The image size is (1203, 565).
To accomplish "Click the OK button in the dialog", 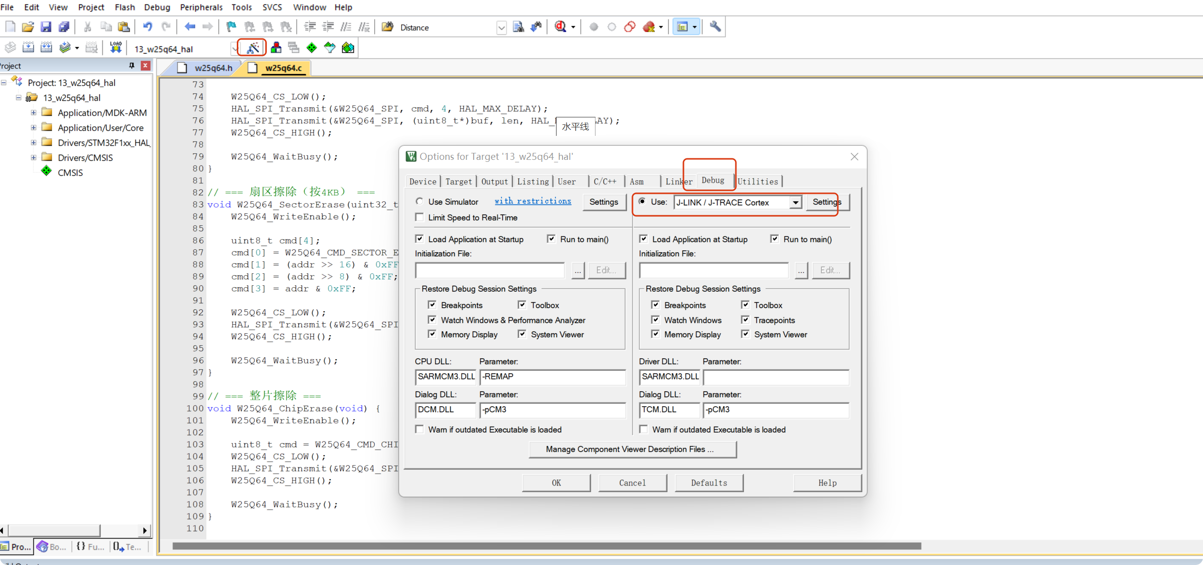I will pyautogui.click(x=556, y=483).
